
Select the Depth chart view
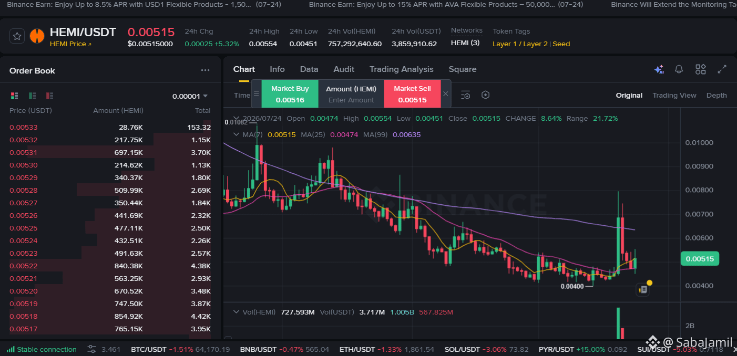(x=716, y=95)
